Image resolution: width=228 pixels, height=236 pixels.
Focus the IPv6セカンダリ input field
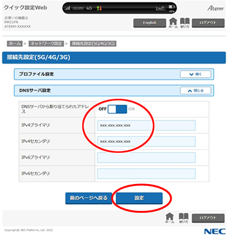tap(146, 174)
